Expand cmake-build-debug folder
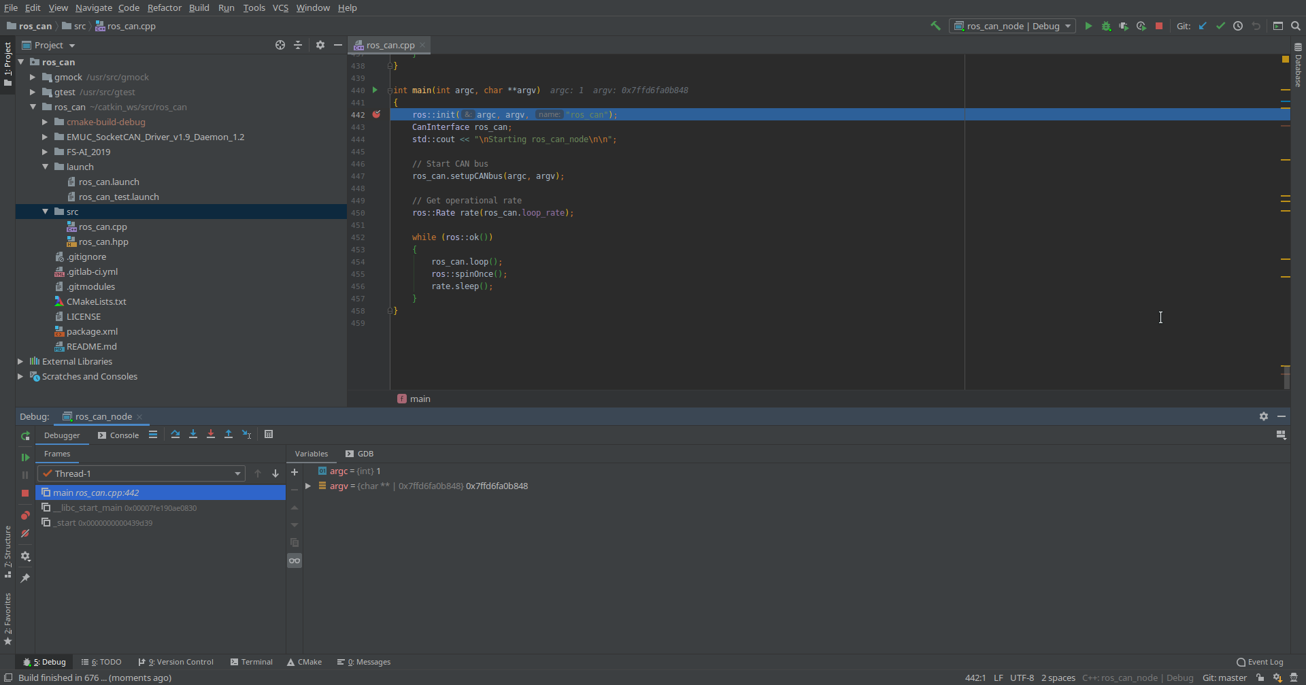 tap(45, 122)
